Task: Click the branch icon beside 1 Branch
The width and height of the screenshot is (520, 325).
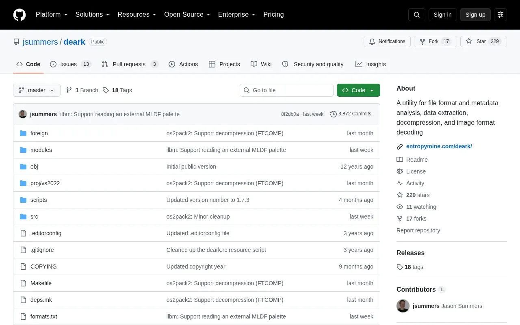Action: pyautogui.click(x=69, y=90)
